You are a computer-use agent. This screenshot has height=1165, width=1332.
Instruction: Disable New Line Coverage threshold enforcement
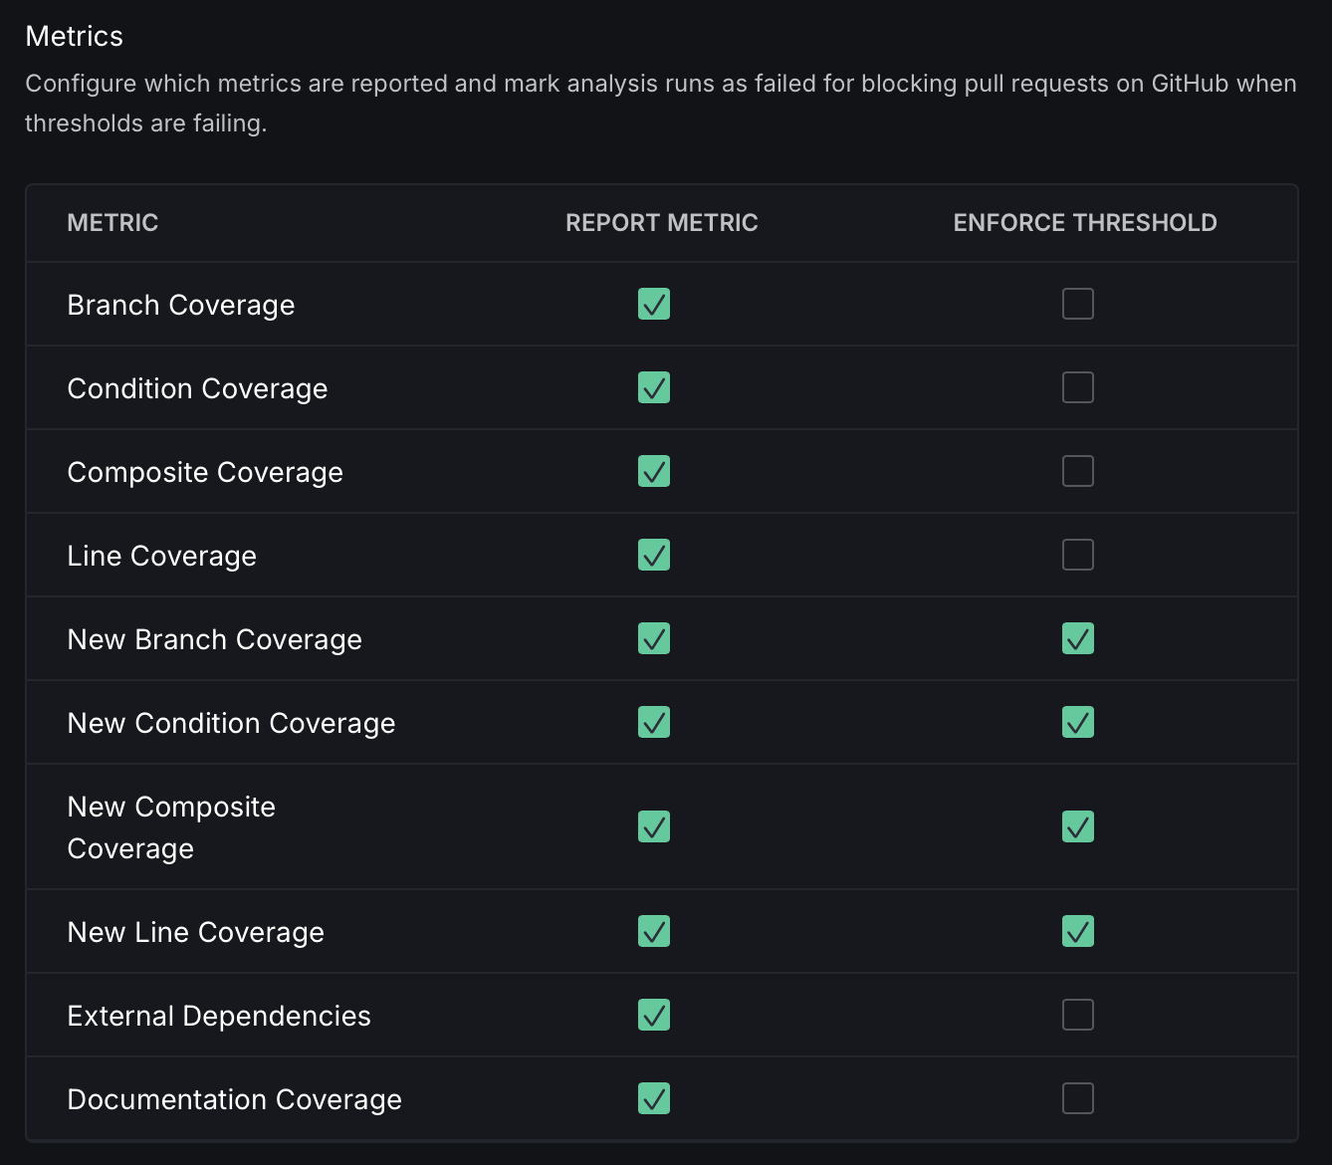(x=1077, y=931)
